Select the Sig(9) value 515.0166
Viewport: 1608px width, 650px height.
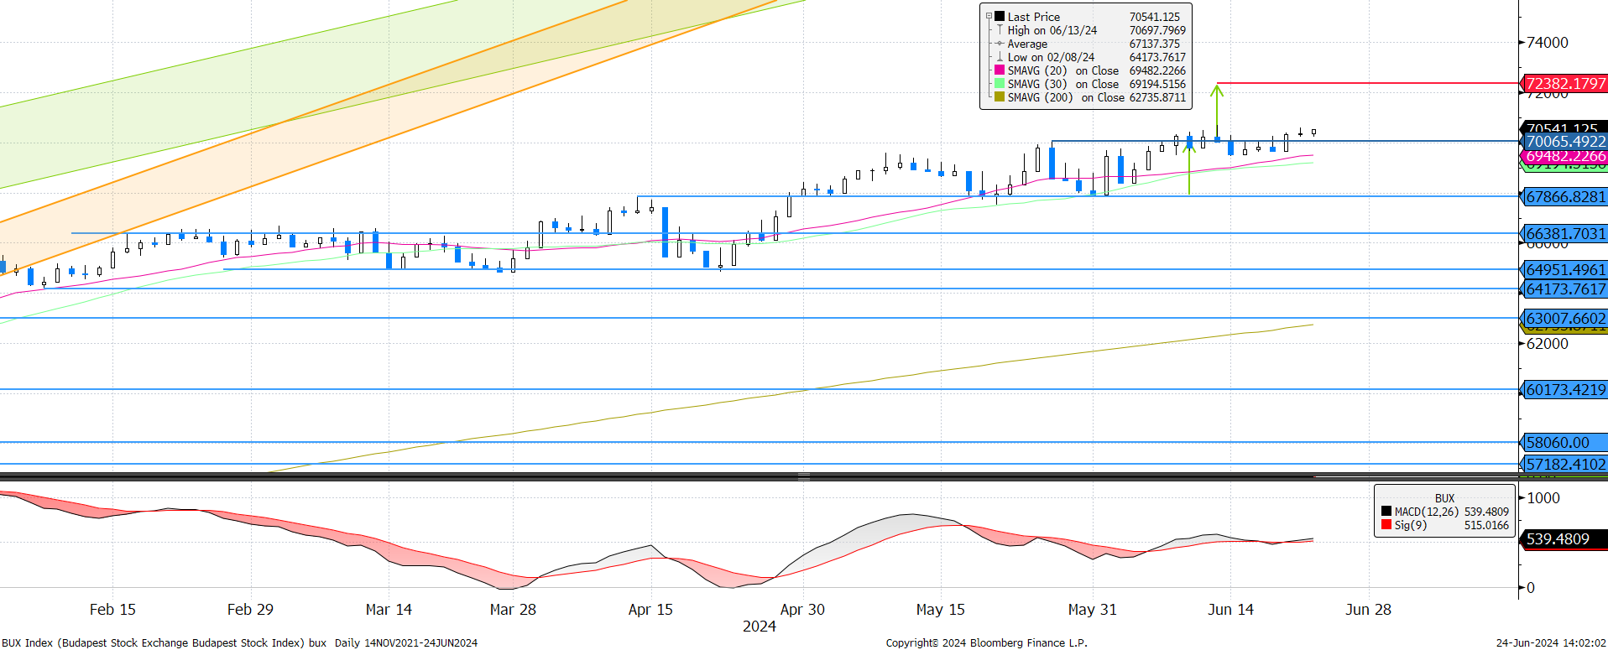pyautogui.click(x=1486, y=525)
